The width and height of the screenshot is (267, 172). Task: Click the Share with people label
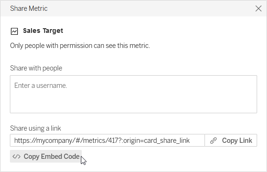tap(36, 68)
